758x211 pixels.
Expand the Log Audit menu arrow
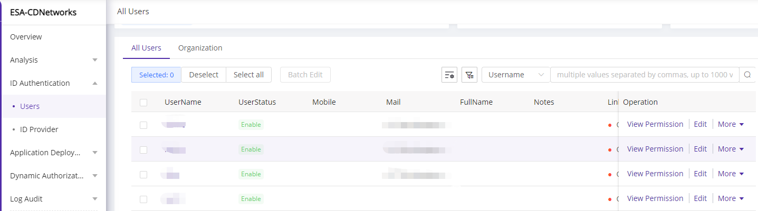(x=95, y=199)
